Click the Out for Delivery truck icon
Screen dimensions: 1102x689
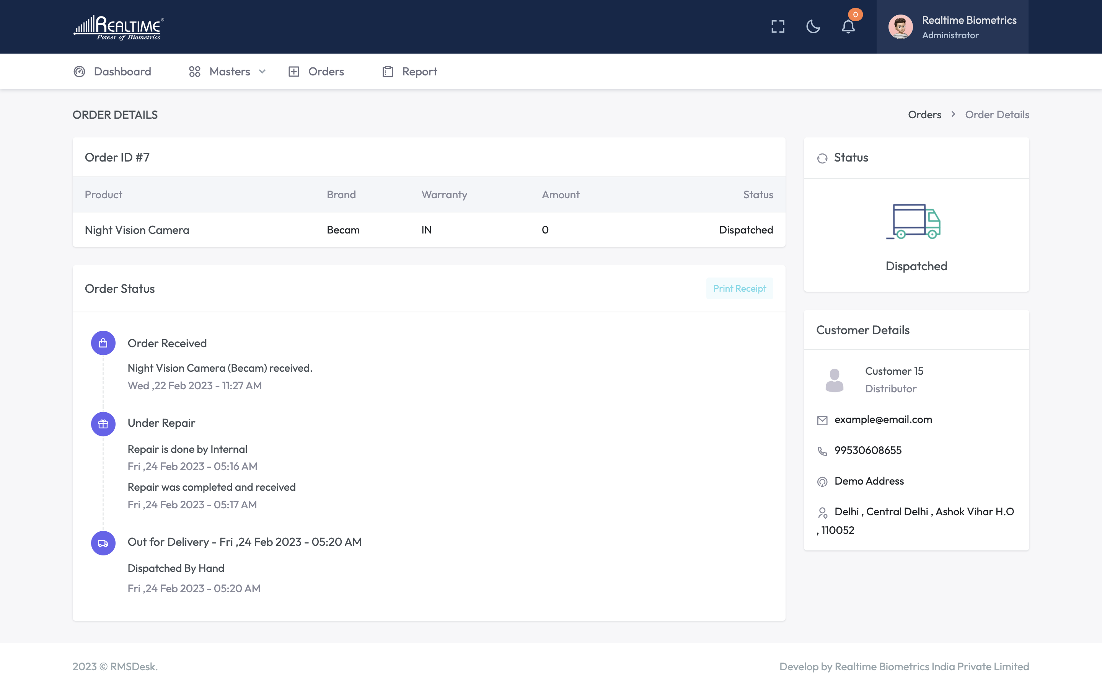pyautogui.click(x=103, y=543)
